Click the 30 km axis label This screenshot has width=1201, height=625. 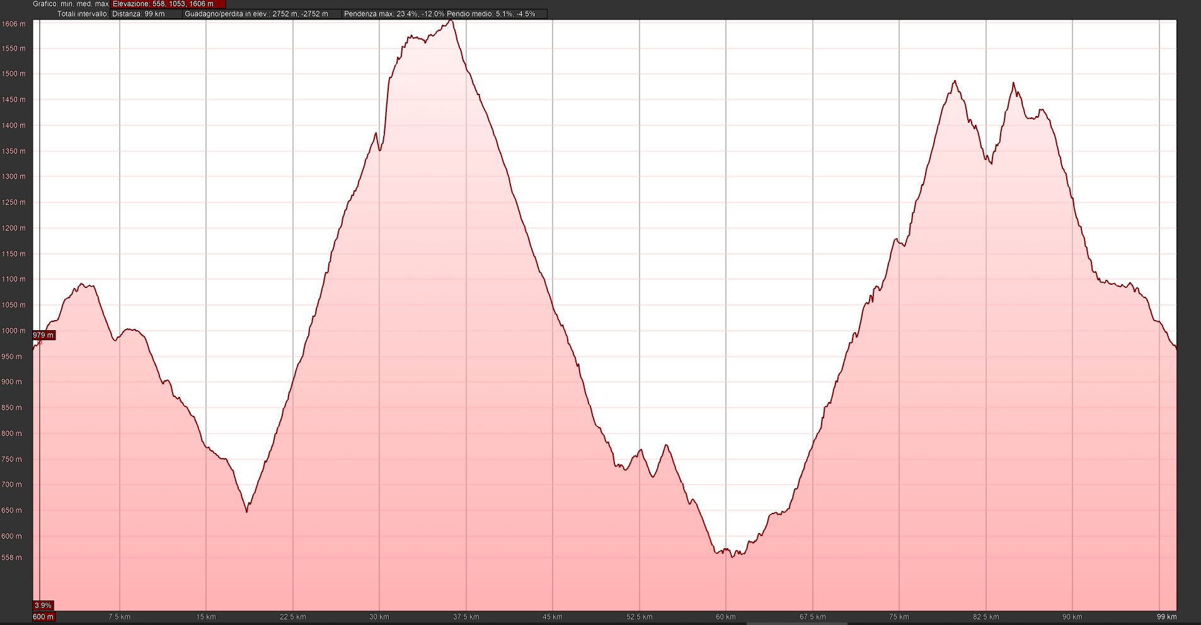point(379,617)
